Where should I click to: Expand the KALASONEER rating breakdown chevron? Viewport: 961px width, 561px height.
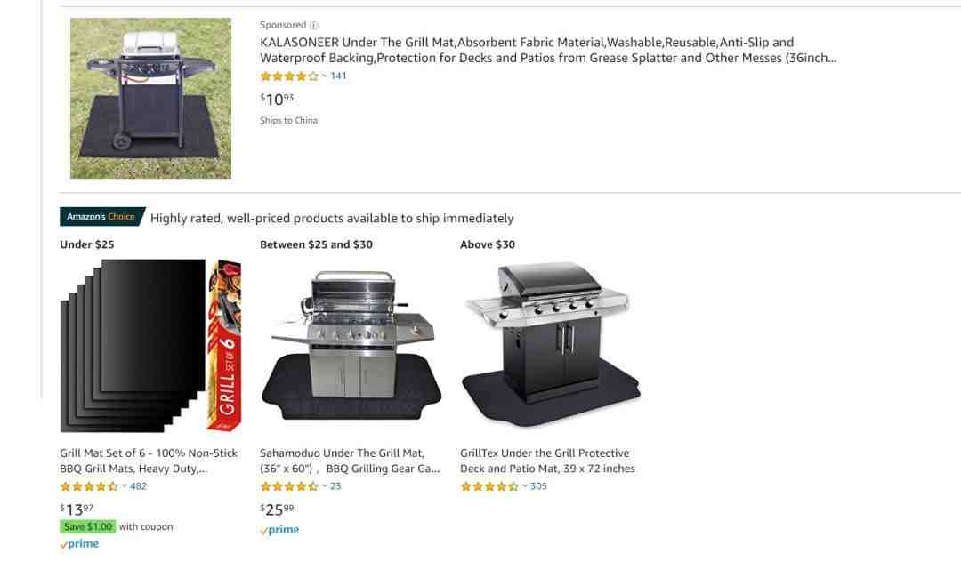coord(325,76)
